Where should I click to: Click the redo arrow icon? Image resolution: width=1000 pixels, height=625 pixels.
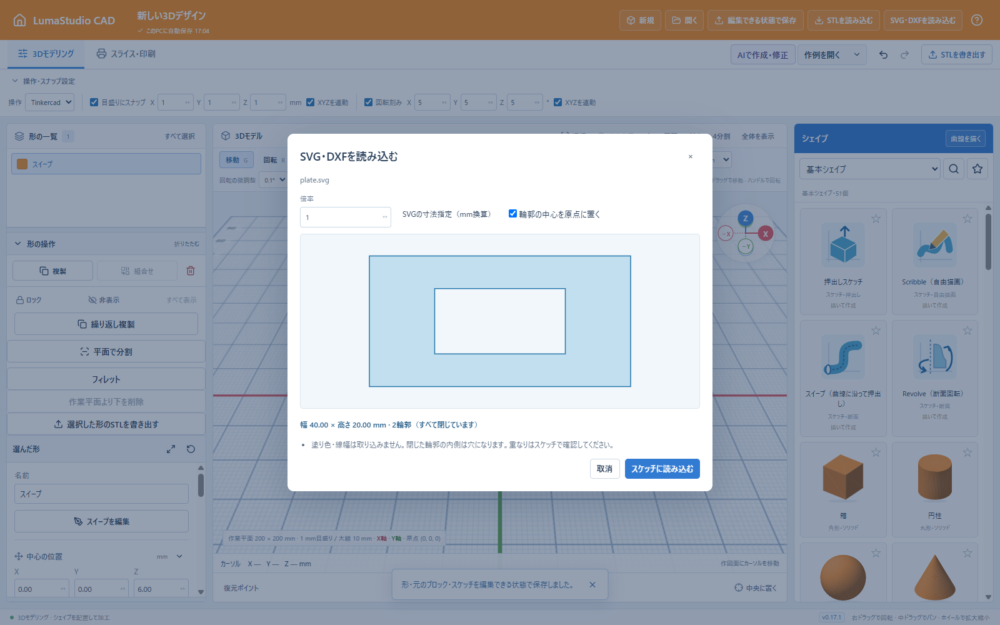click(904, 54)
